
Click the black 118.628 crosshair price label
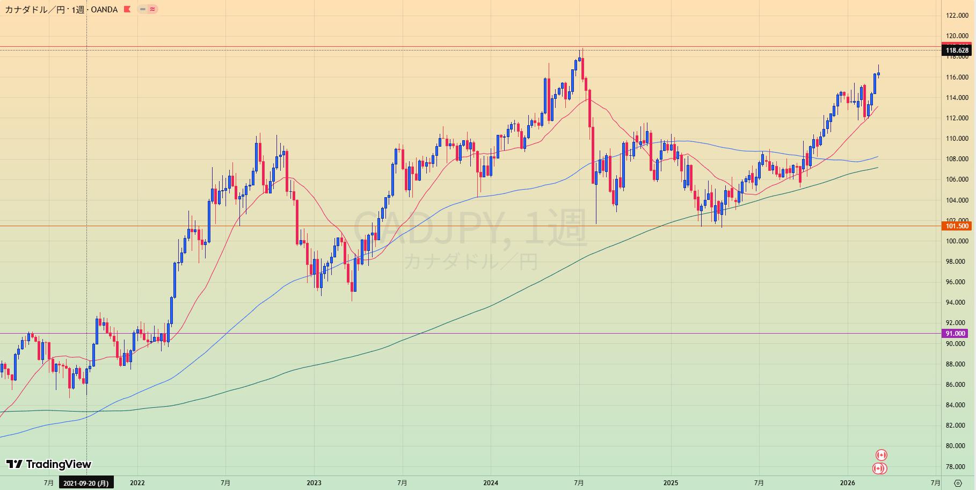click(x=956, y=51)
